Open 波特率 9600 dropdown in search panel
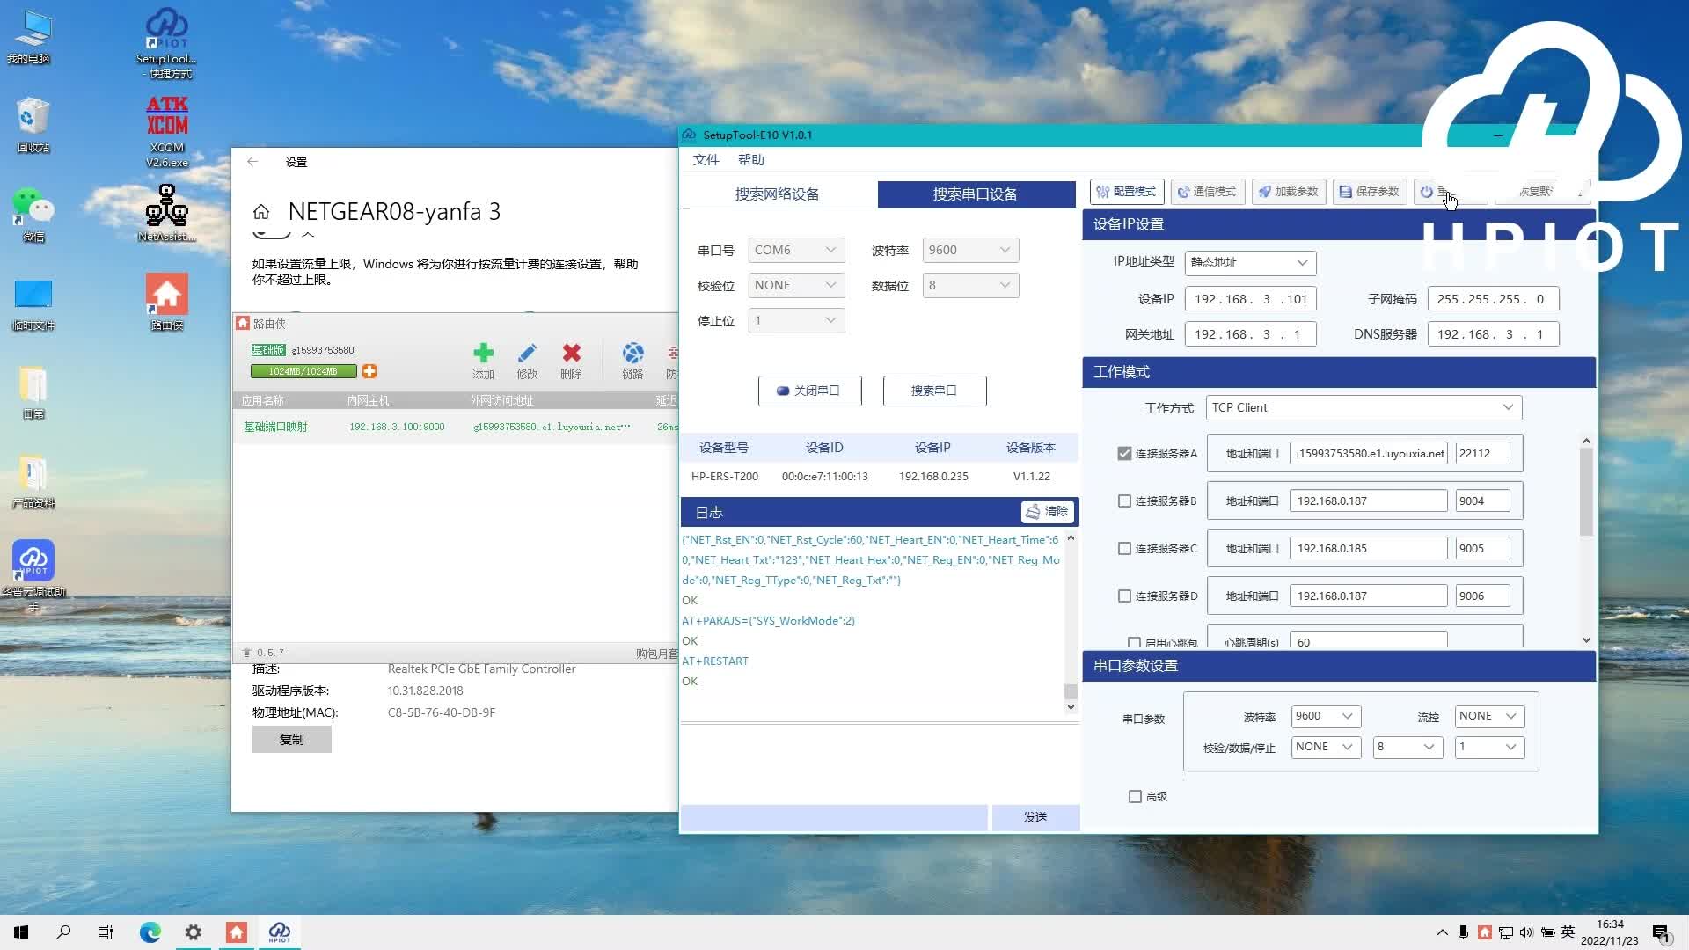Image resolution: width=1689 pixels, height=950 pixels. (x=970, y=250)
